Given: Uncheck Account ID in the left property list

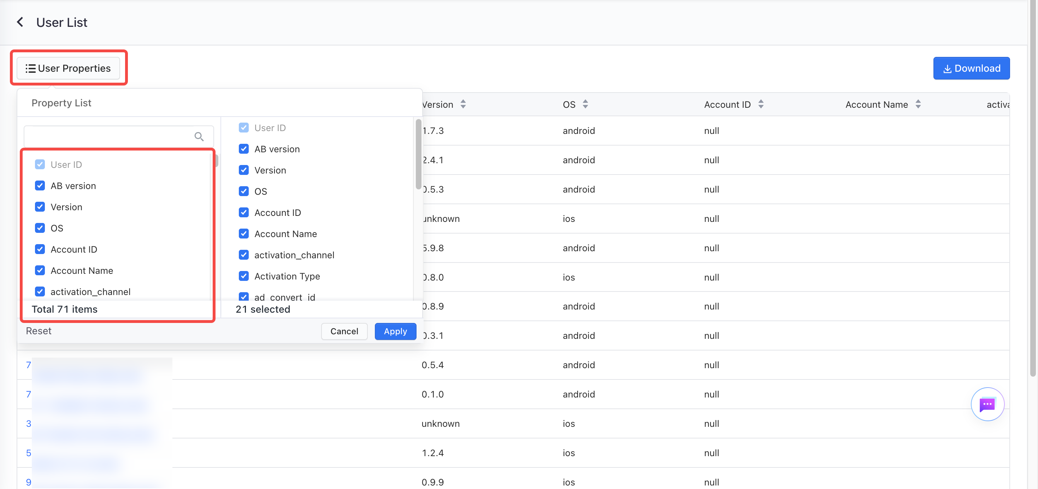Looking at the screenshot, I should (40, 249).
